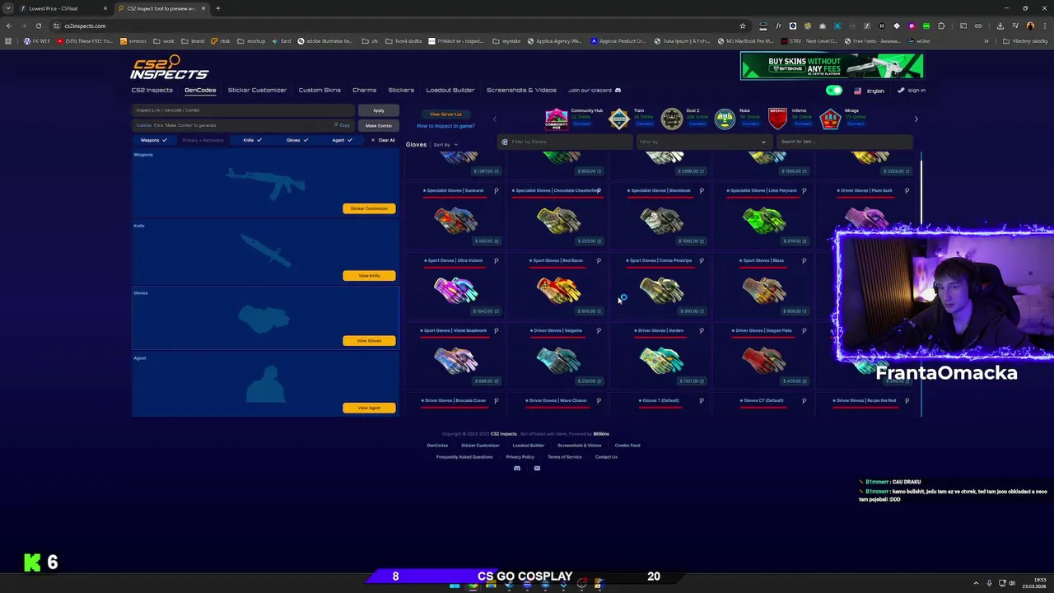This screenshot has width=1054, height=593.
Task: Click the Search for item field
Action: [x=843, y=142]
